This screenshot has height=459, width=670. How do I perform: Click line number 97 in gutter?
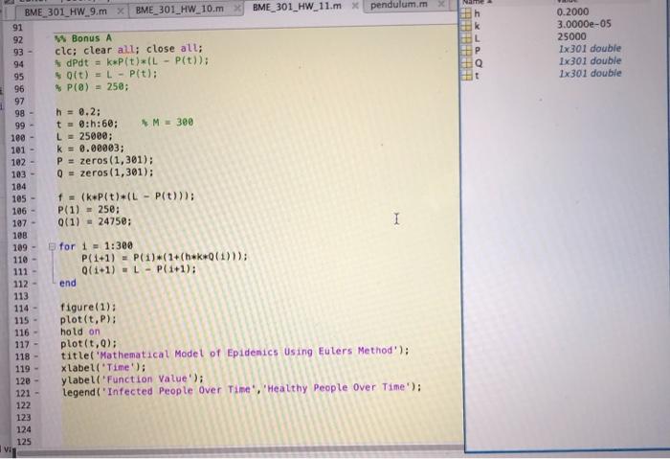point(19,102)
